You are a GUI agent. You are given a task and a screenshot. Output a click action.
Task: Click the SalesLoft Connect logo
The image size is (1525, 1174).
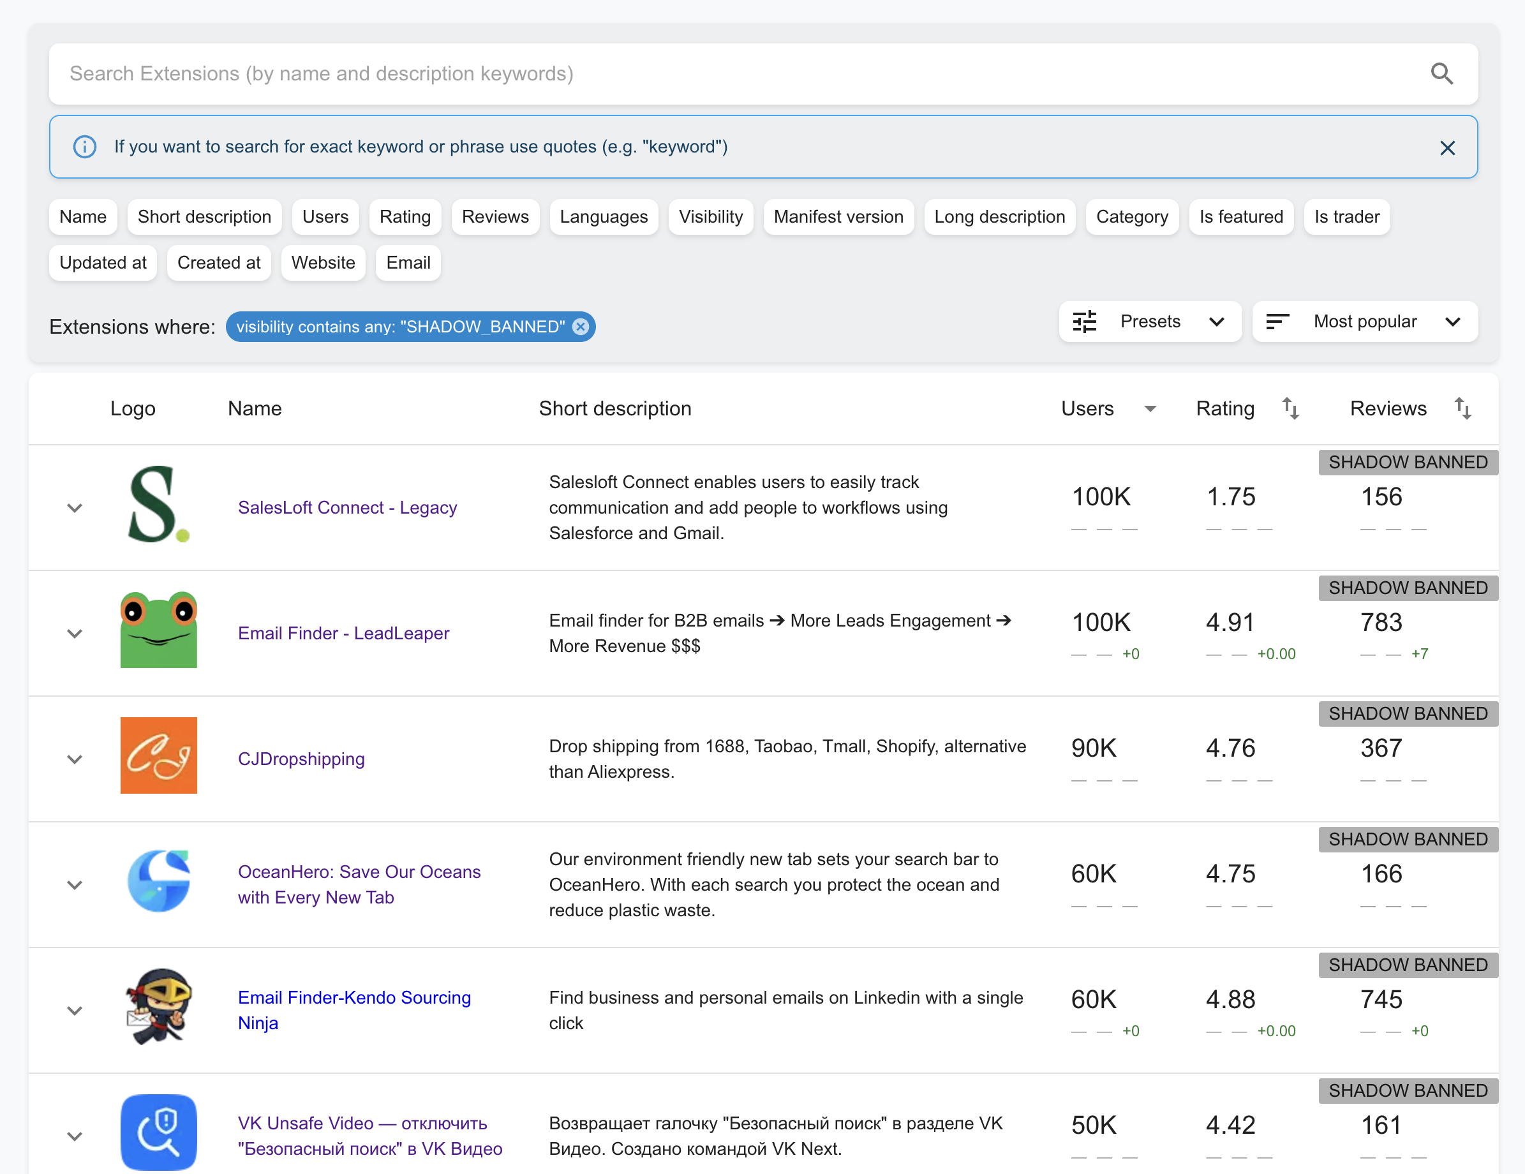pyautogui.click(x=158, y=504)
